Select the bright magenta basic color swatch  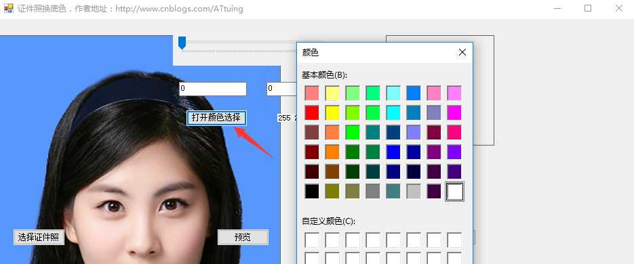point(454,112)
